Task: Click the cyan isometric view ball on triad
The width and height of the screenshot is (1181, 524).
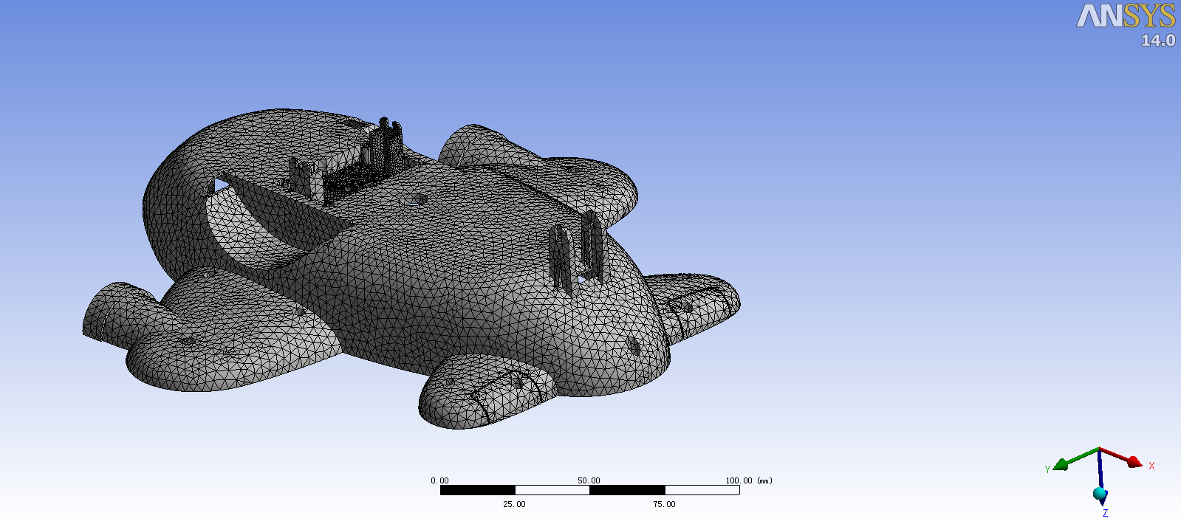Action: (1100, 493)
